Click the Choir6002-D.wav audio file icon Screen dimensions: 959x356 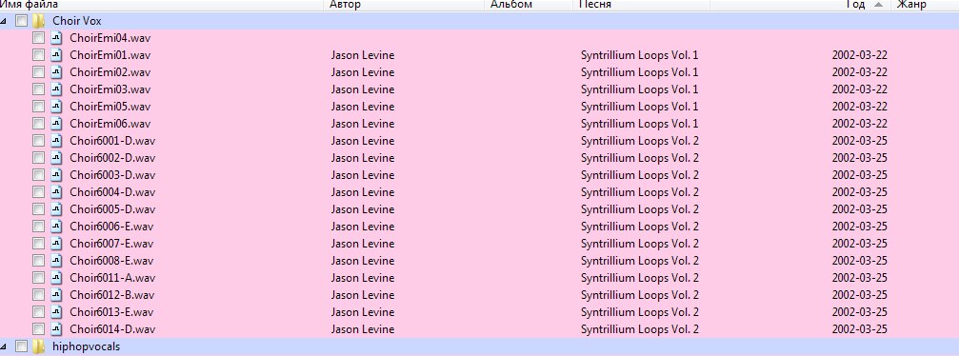coord(56,158)
